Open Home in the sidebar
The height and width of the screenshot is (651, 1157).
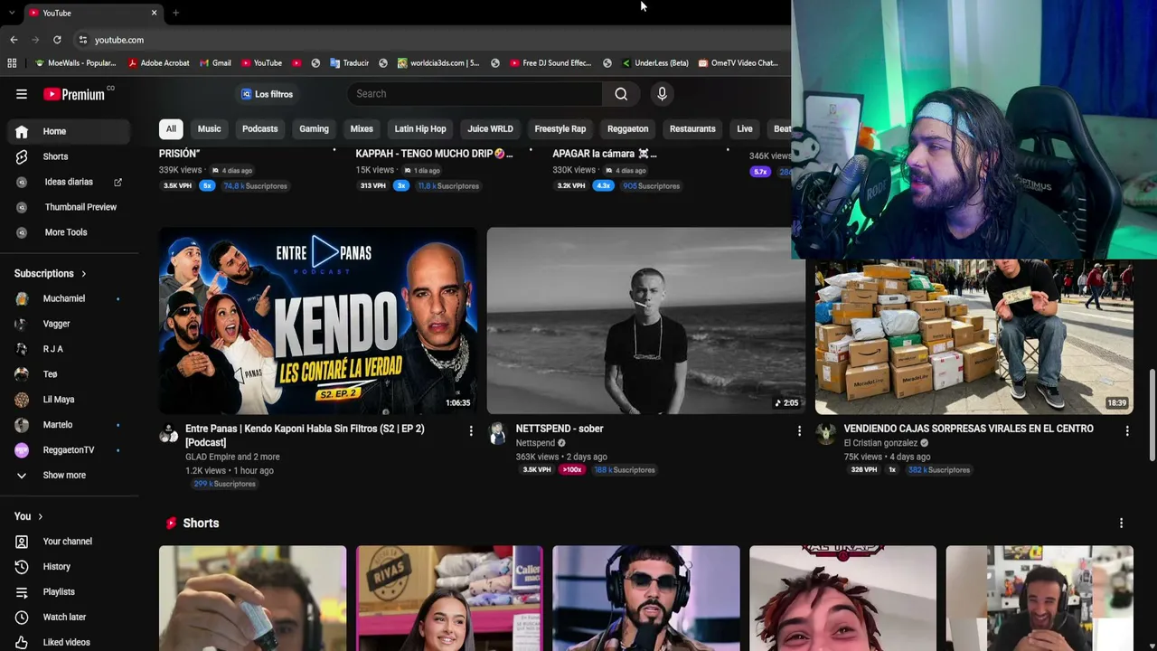tap(69, 131)
